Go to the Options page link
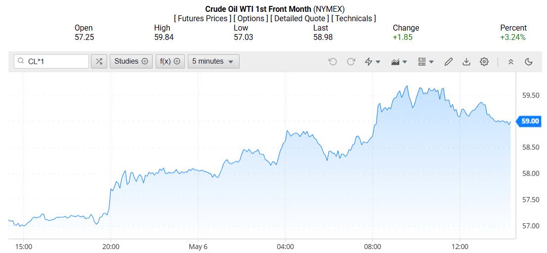Image resolution: width=547 pixels, height=253 pixels. click(x=252, y=18)
